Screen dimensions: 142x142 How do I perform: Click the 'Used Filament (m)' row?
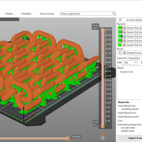coord(127,113)
